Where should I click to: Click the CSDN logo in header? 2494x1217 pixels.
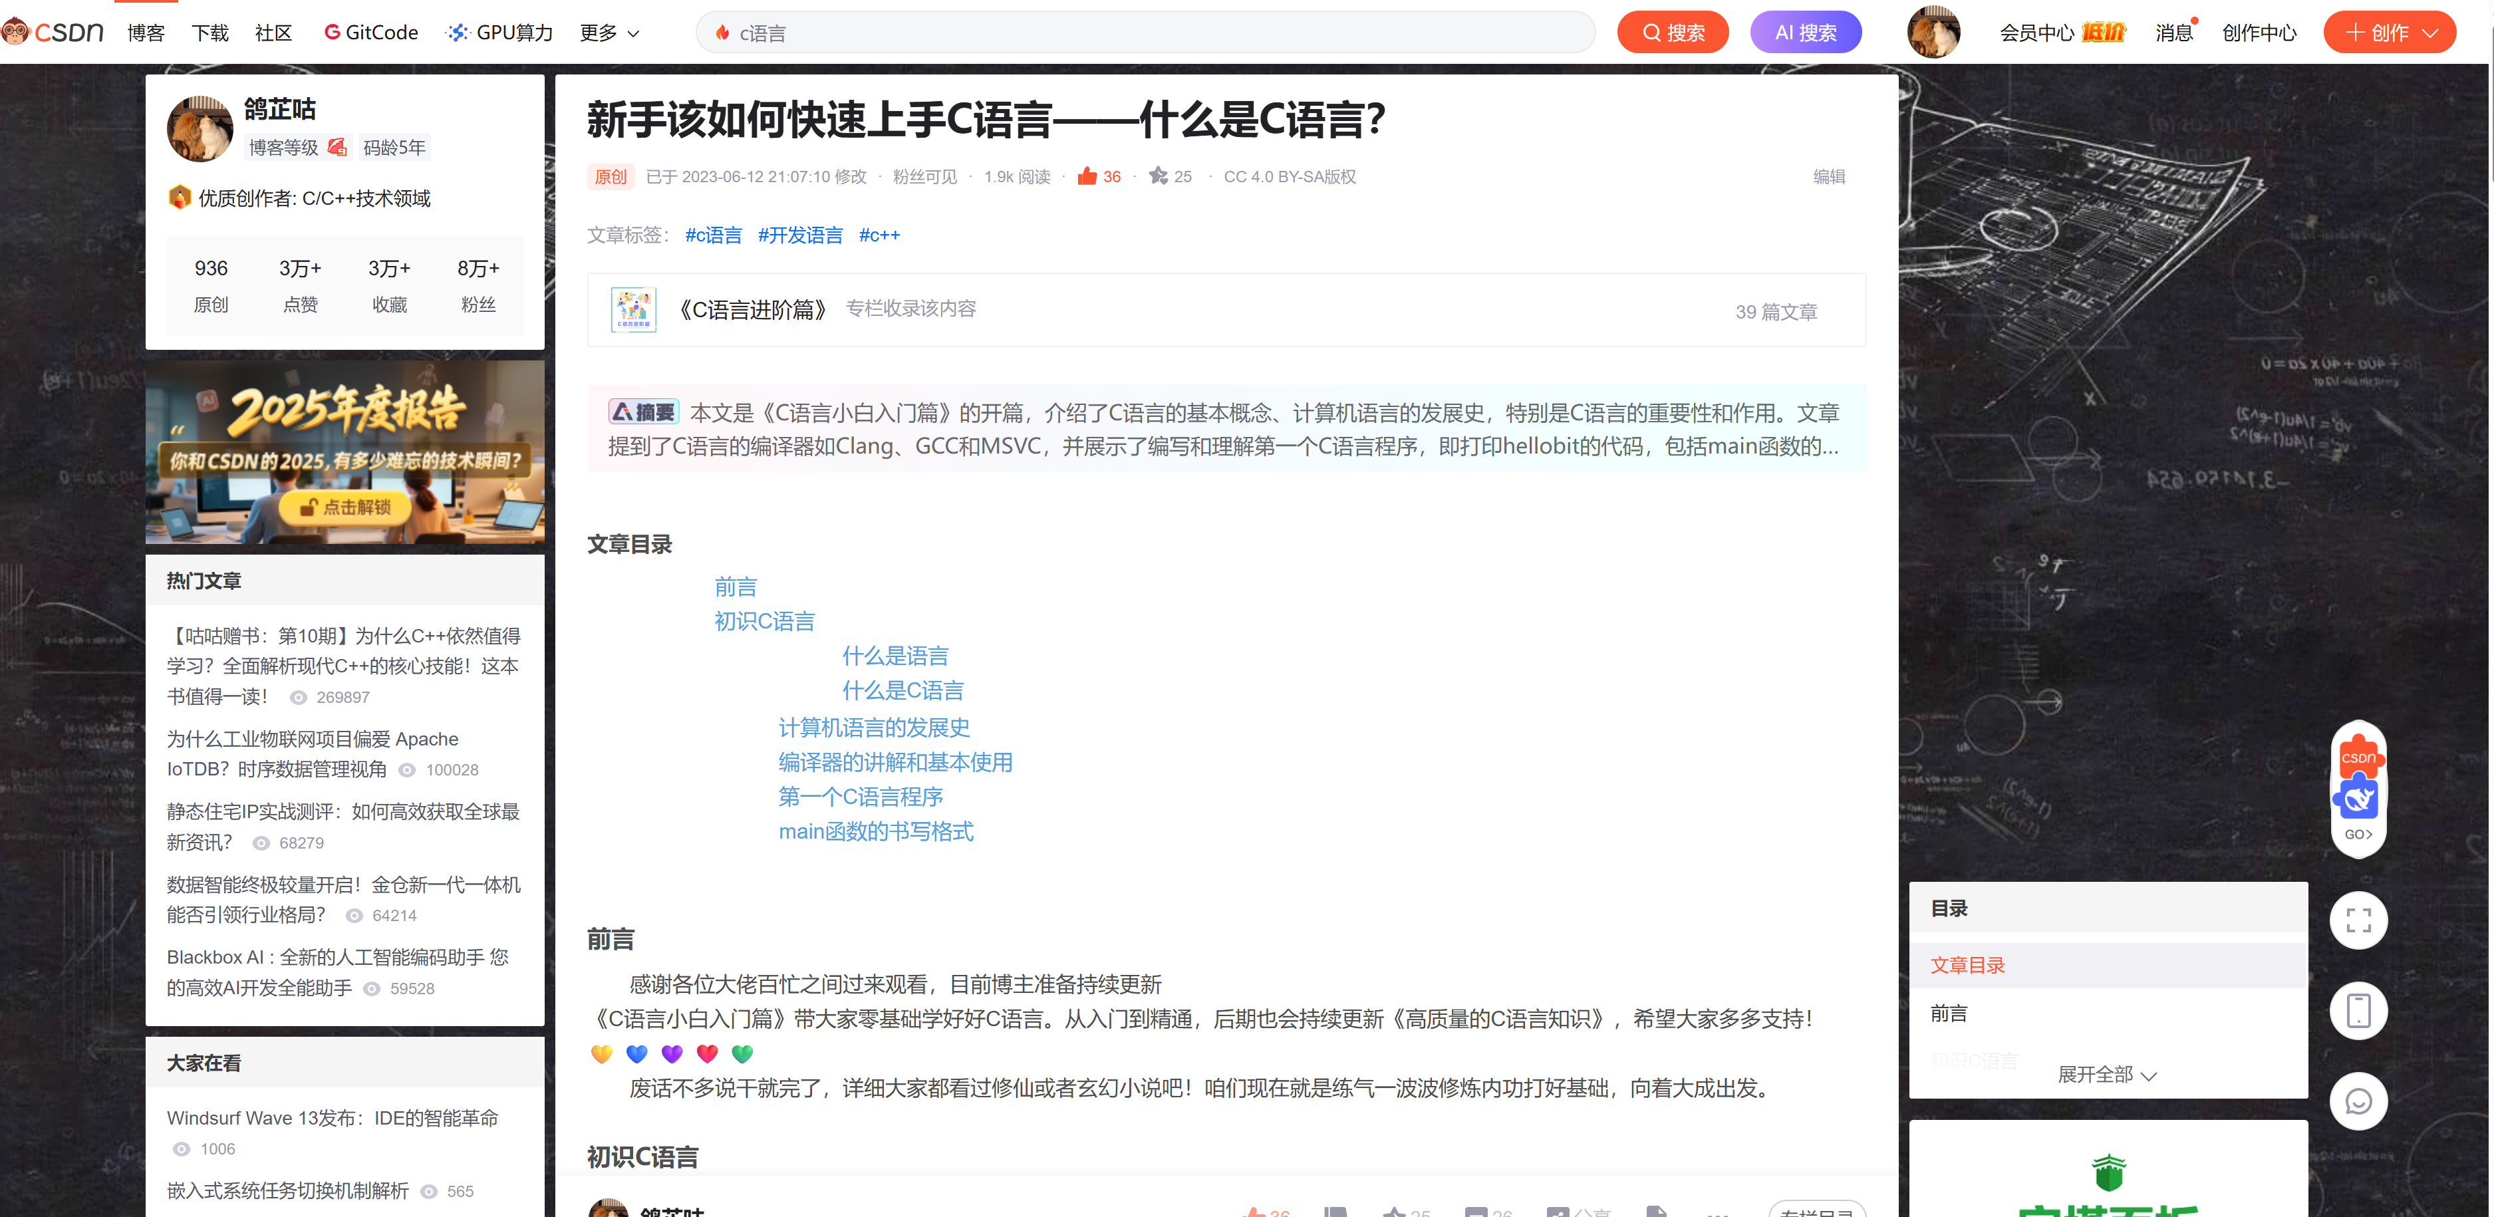point(55,32)
